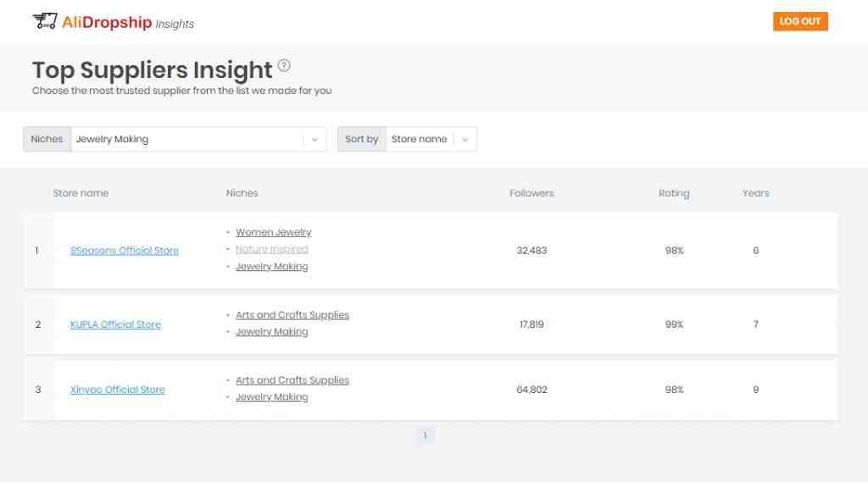Click the Rating column header
Image resolution: width=868 pixels, height=482 pixels.
674,193
